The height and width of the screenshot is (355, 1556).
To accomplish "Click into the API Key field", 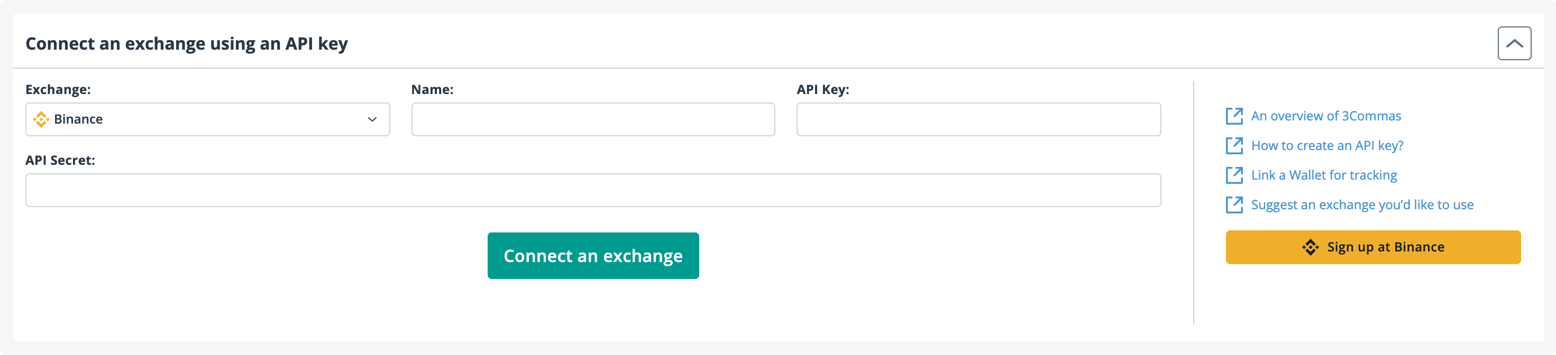I will pos(978,119).
